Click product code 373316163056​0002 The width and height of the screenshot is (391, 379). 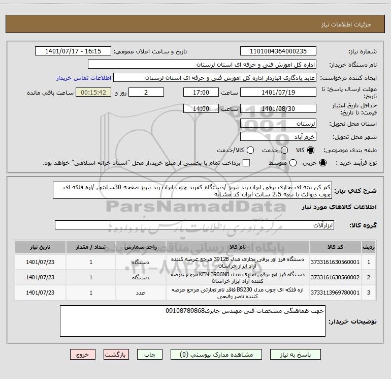pyautogui.click(x=335, y=277)
